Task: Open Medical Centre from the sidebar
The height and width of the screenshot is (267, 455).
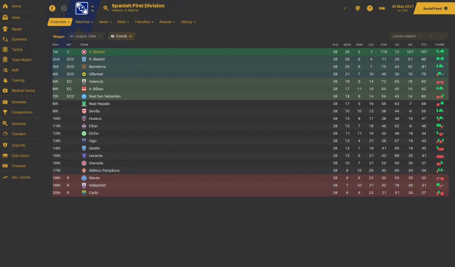Action: click(x=23, y=91)
